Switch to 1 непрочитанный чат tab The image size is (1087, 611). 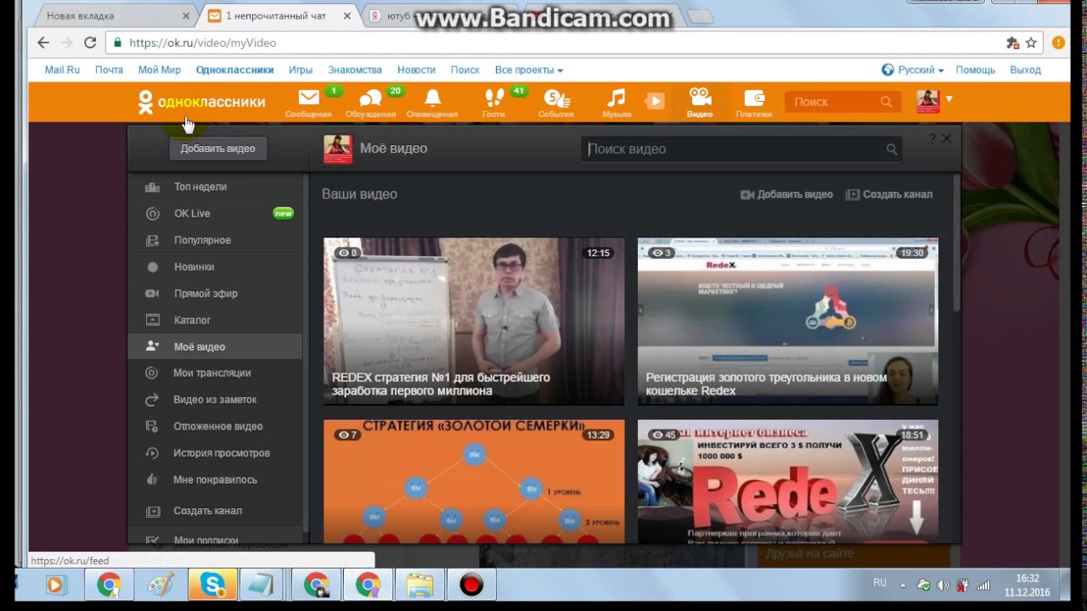(274, 16)
